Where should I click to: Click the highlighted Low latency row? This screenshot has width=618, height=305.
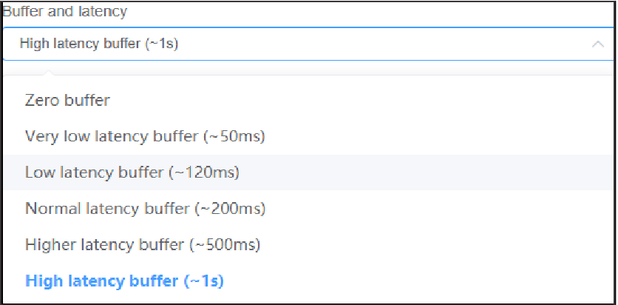click(132, 172)
